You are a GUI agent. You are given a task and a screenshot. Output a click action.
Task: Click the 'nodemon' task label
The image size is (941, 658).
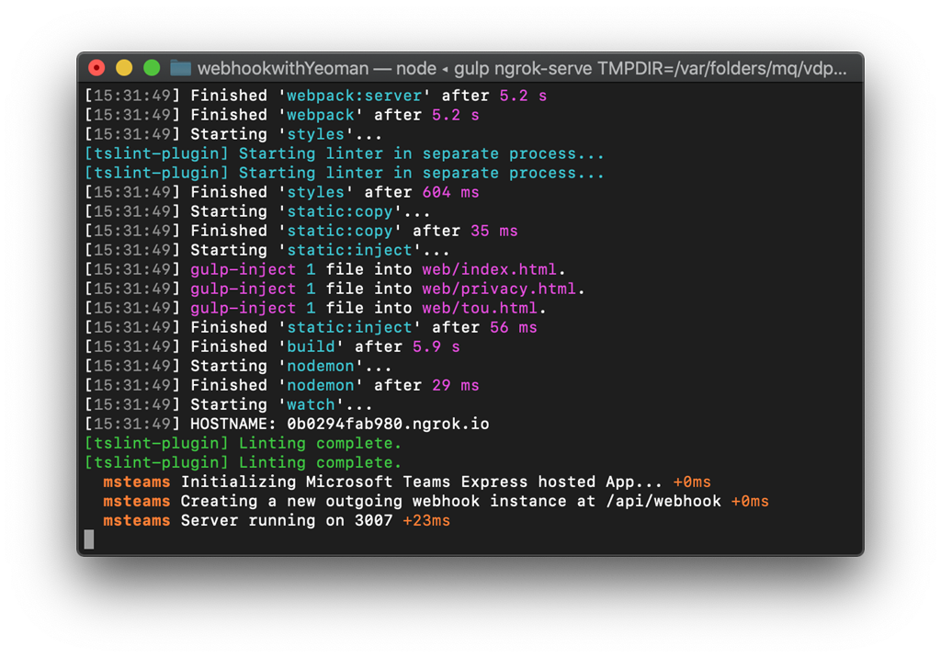click(321, 366)
